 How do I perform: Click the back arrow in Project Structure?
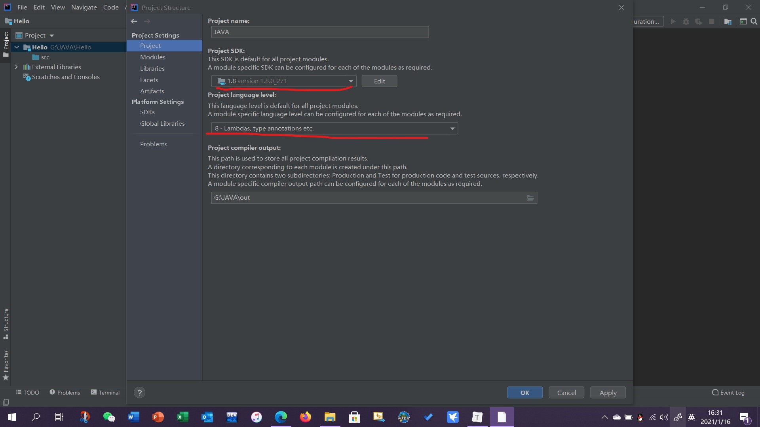pyautogui.click(x=134, y=21)
